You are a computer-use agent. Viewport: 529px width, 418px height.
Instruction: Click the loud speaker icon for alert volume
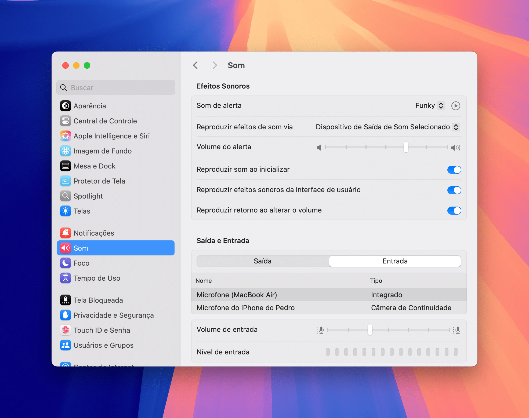pos(455,148)
